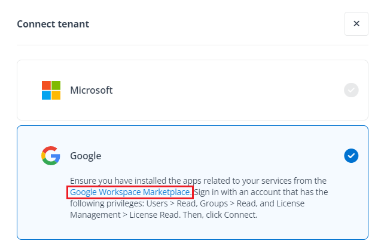The height and width of the screenshot is (244, 384).
Task: Click the Microsoft four-color logo
Action: (51, 90)
